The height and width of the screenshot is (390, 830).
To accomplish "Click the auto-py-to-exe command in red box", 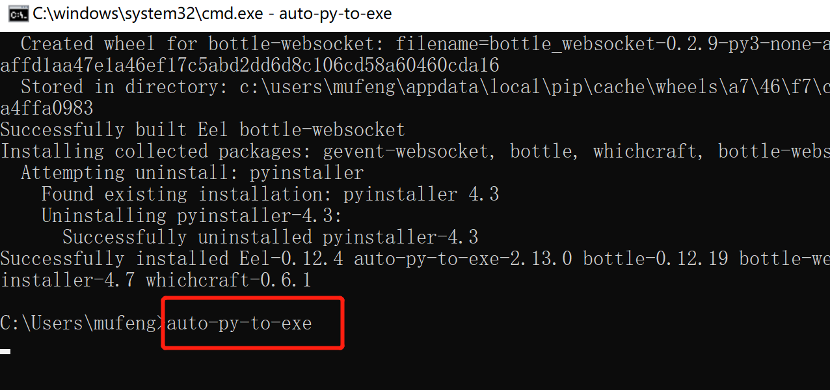I will [x=239, y=323].
